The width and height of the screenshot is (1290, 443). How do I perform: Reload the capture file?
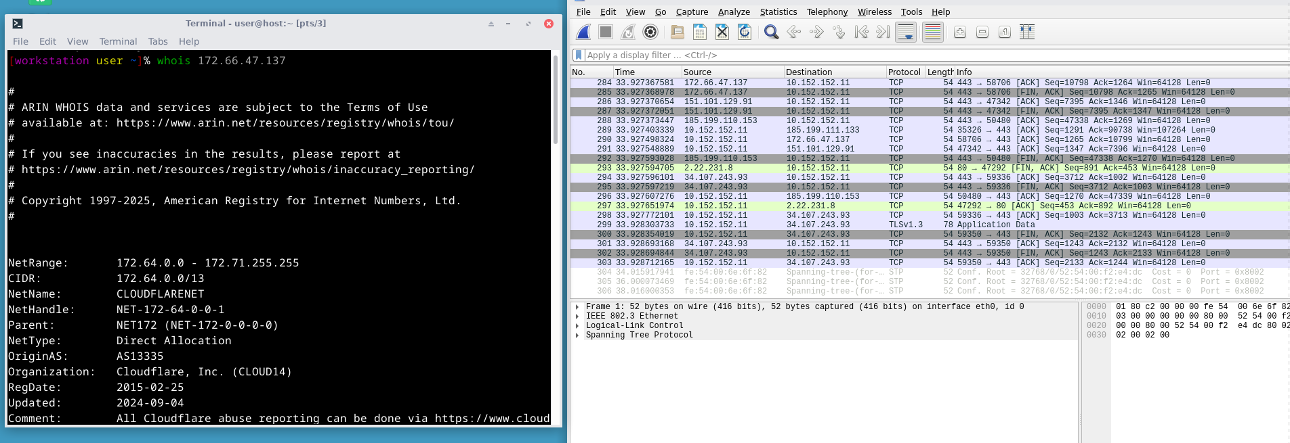[745, 32]
